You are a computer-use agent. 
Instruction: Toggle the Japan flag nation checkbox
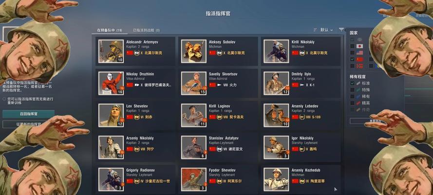pos(352,46)
